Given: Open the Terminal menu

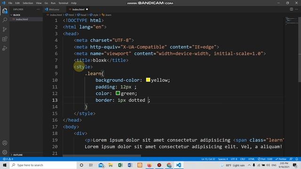Looking at the screenshot, I should [63, 3].
